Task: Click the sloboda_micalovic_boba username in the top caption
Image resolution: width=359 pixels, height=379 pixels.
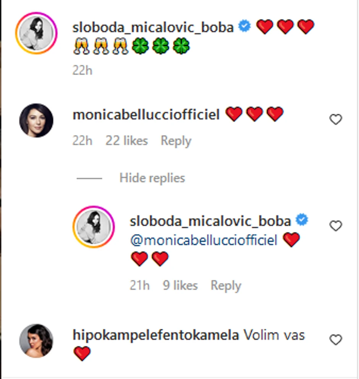Action: [153, 28]
